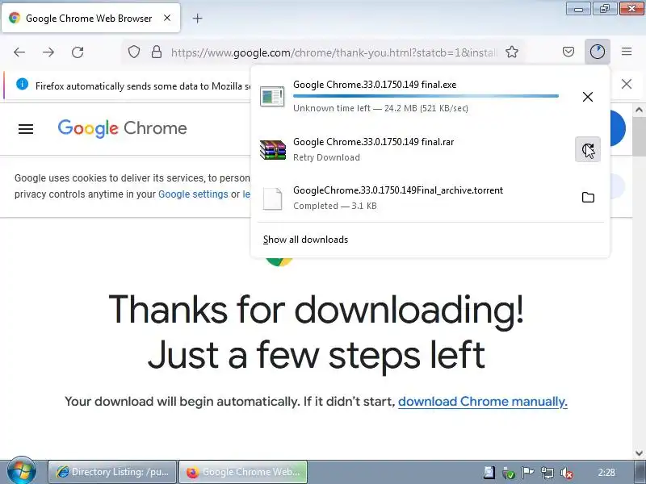Screen dimensions: 646x484
Task: Open the Firefox application menu
Action: [627, 52]
